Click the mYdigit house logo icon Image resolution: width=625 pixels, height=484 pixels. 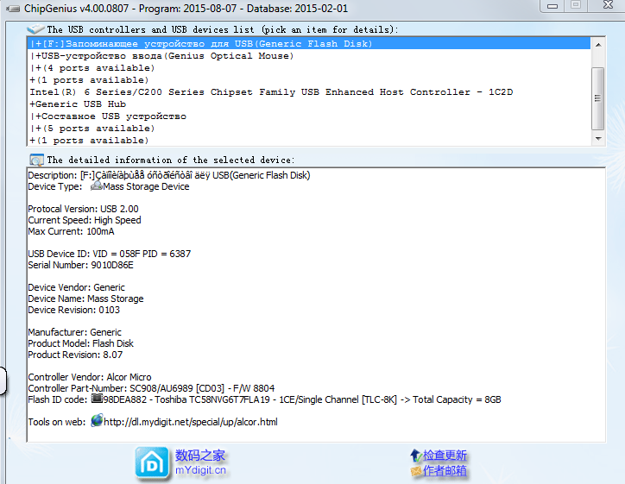pyautogui.click(x=151, y=462)
